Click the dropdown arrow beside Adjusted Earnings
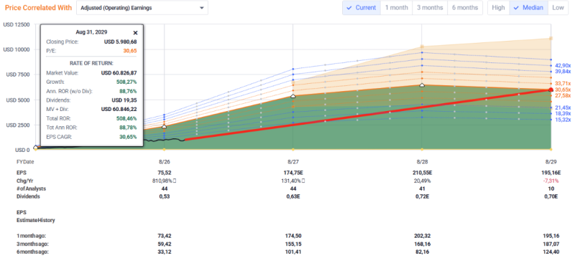 201,8
